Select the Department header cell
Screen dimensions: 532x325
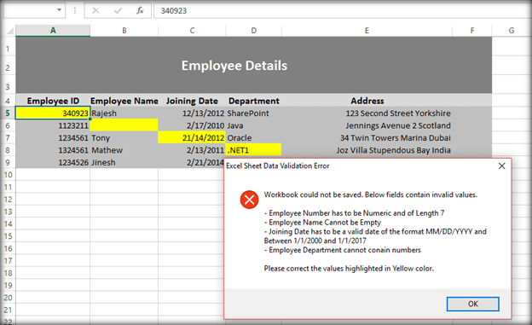point(253,101)
